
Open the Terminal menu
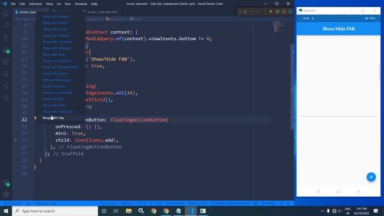[81, 4]
